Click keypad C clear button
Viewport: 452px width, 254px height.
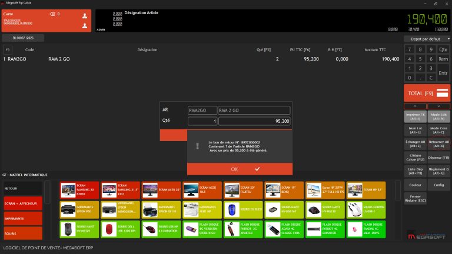click(x=431, y=78)
